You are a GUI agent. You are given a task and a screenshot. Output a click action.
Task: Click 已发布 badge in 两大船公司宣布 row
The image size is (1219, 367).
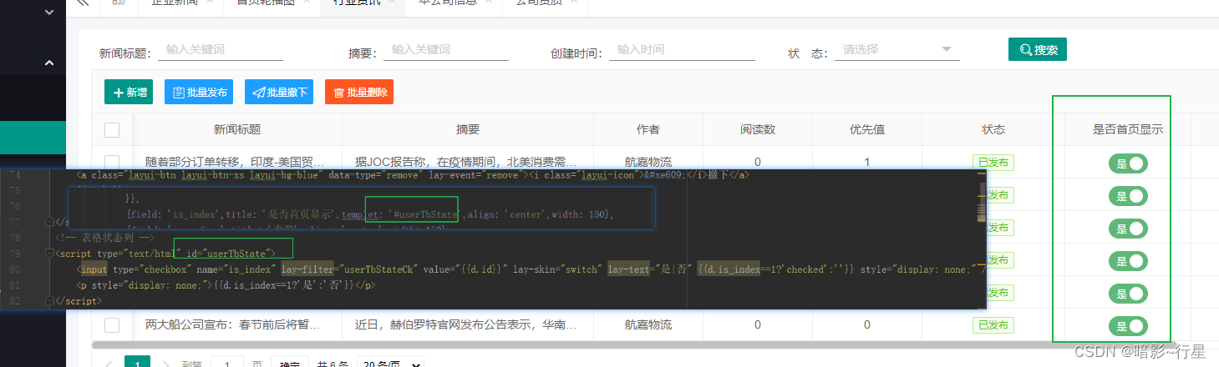[993, 324]
